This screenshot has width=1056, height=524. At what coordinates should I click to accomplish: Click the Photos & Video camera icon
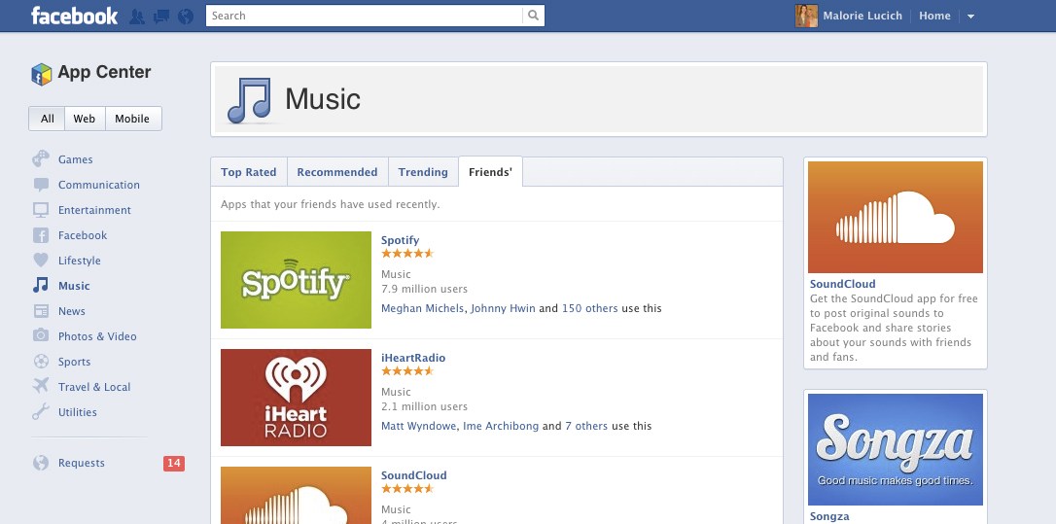[41, 335]
